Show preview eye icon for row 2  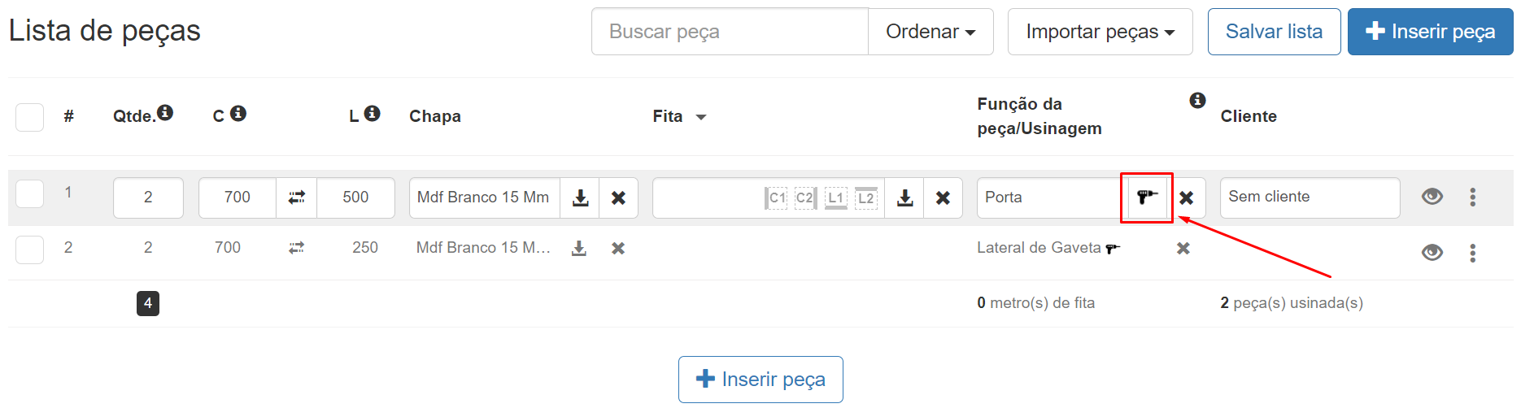[1432, 253]
